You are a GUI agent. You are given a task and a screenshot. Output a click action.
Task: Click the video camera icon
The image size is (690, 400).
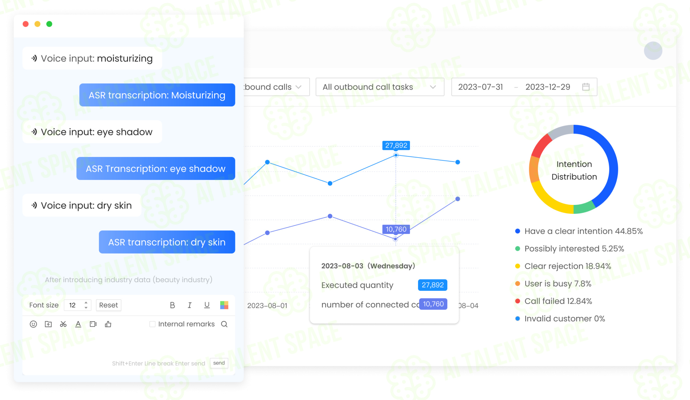93,324
